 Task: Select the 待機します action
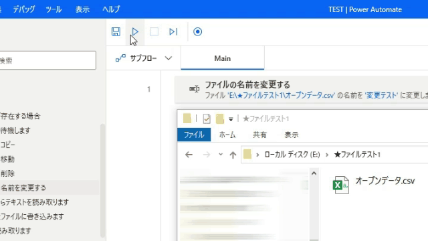(x=15, y=131)
